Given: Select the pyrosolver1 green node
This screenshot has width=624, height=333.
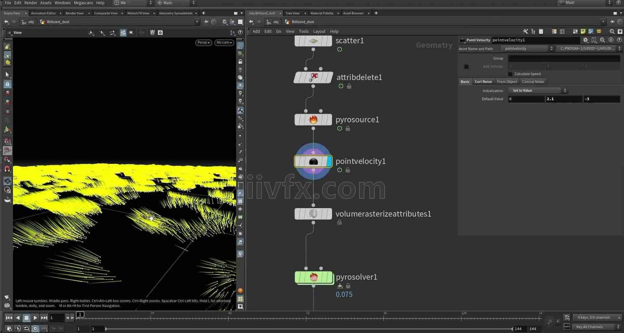Looking at the screenshot, I should [x=313, y=277].
